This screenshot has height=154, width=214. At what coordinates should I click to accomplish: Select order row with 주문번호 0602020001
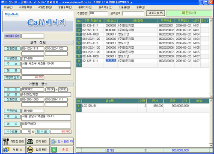143,26
